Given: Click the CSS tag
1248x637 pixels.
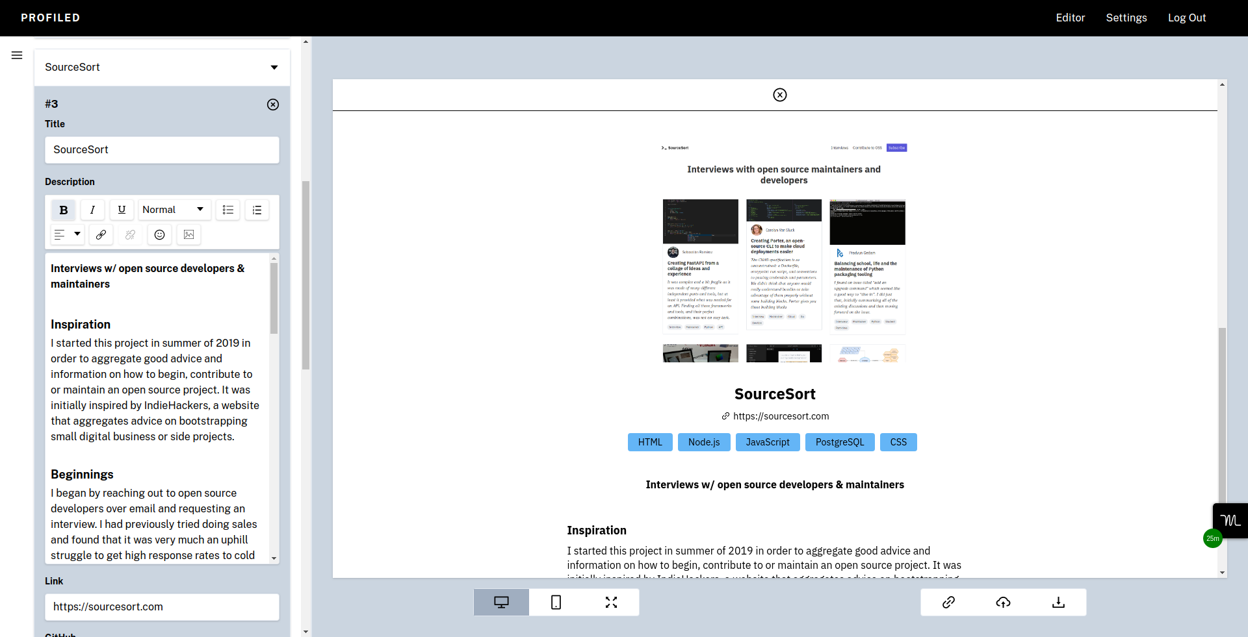Looking at the screenshot, I should point(898,442).
